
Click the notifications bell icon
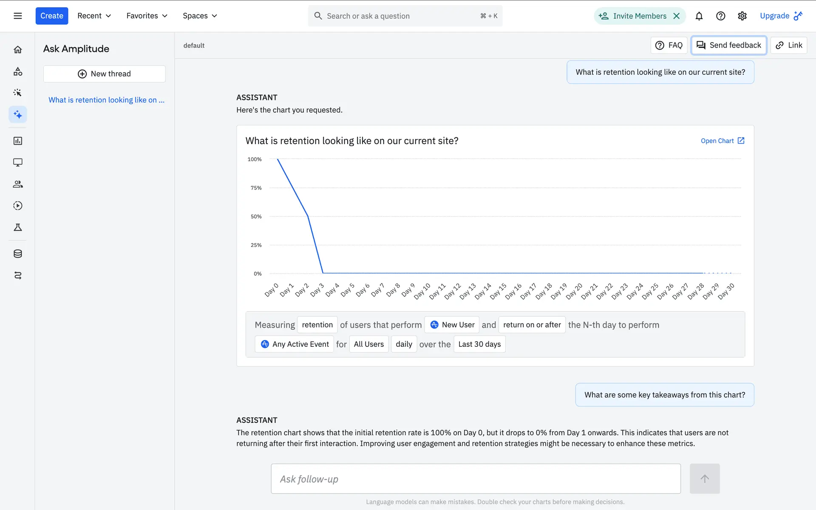click(x=699, y=16)
